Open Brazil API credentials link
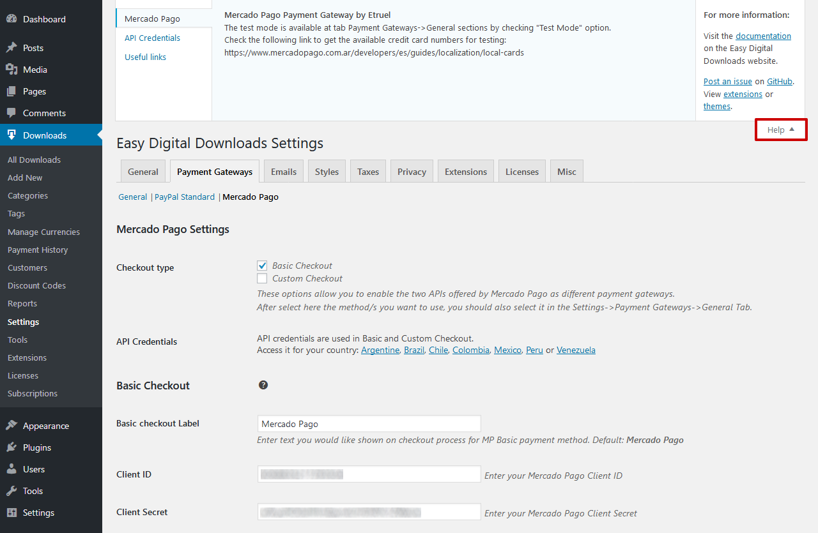 pos(414,350)
